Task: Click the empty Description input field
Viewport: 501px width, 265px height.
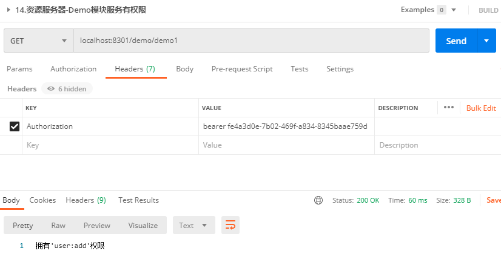Action: coord(438,145)
